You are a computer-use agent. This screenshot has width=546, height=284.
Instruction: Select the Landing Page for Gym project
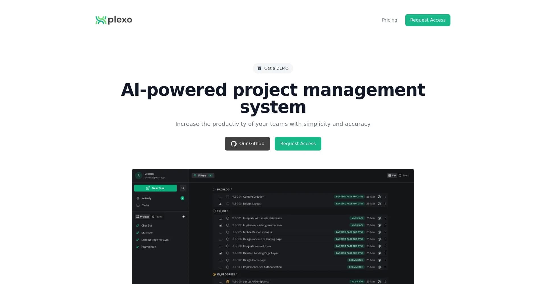[155, 240]
